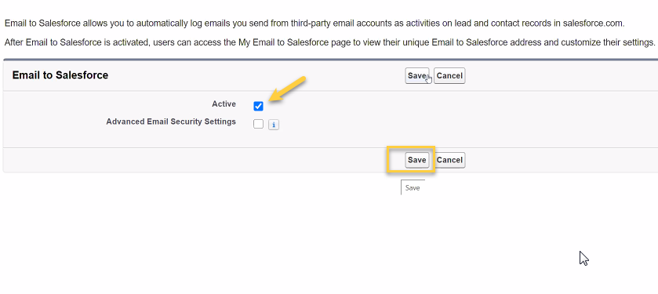The image size is (658, 294).
Task: Open the info icon beside Advanced Email Security
Action: tap(274, 125)
